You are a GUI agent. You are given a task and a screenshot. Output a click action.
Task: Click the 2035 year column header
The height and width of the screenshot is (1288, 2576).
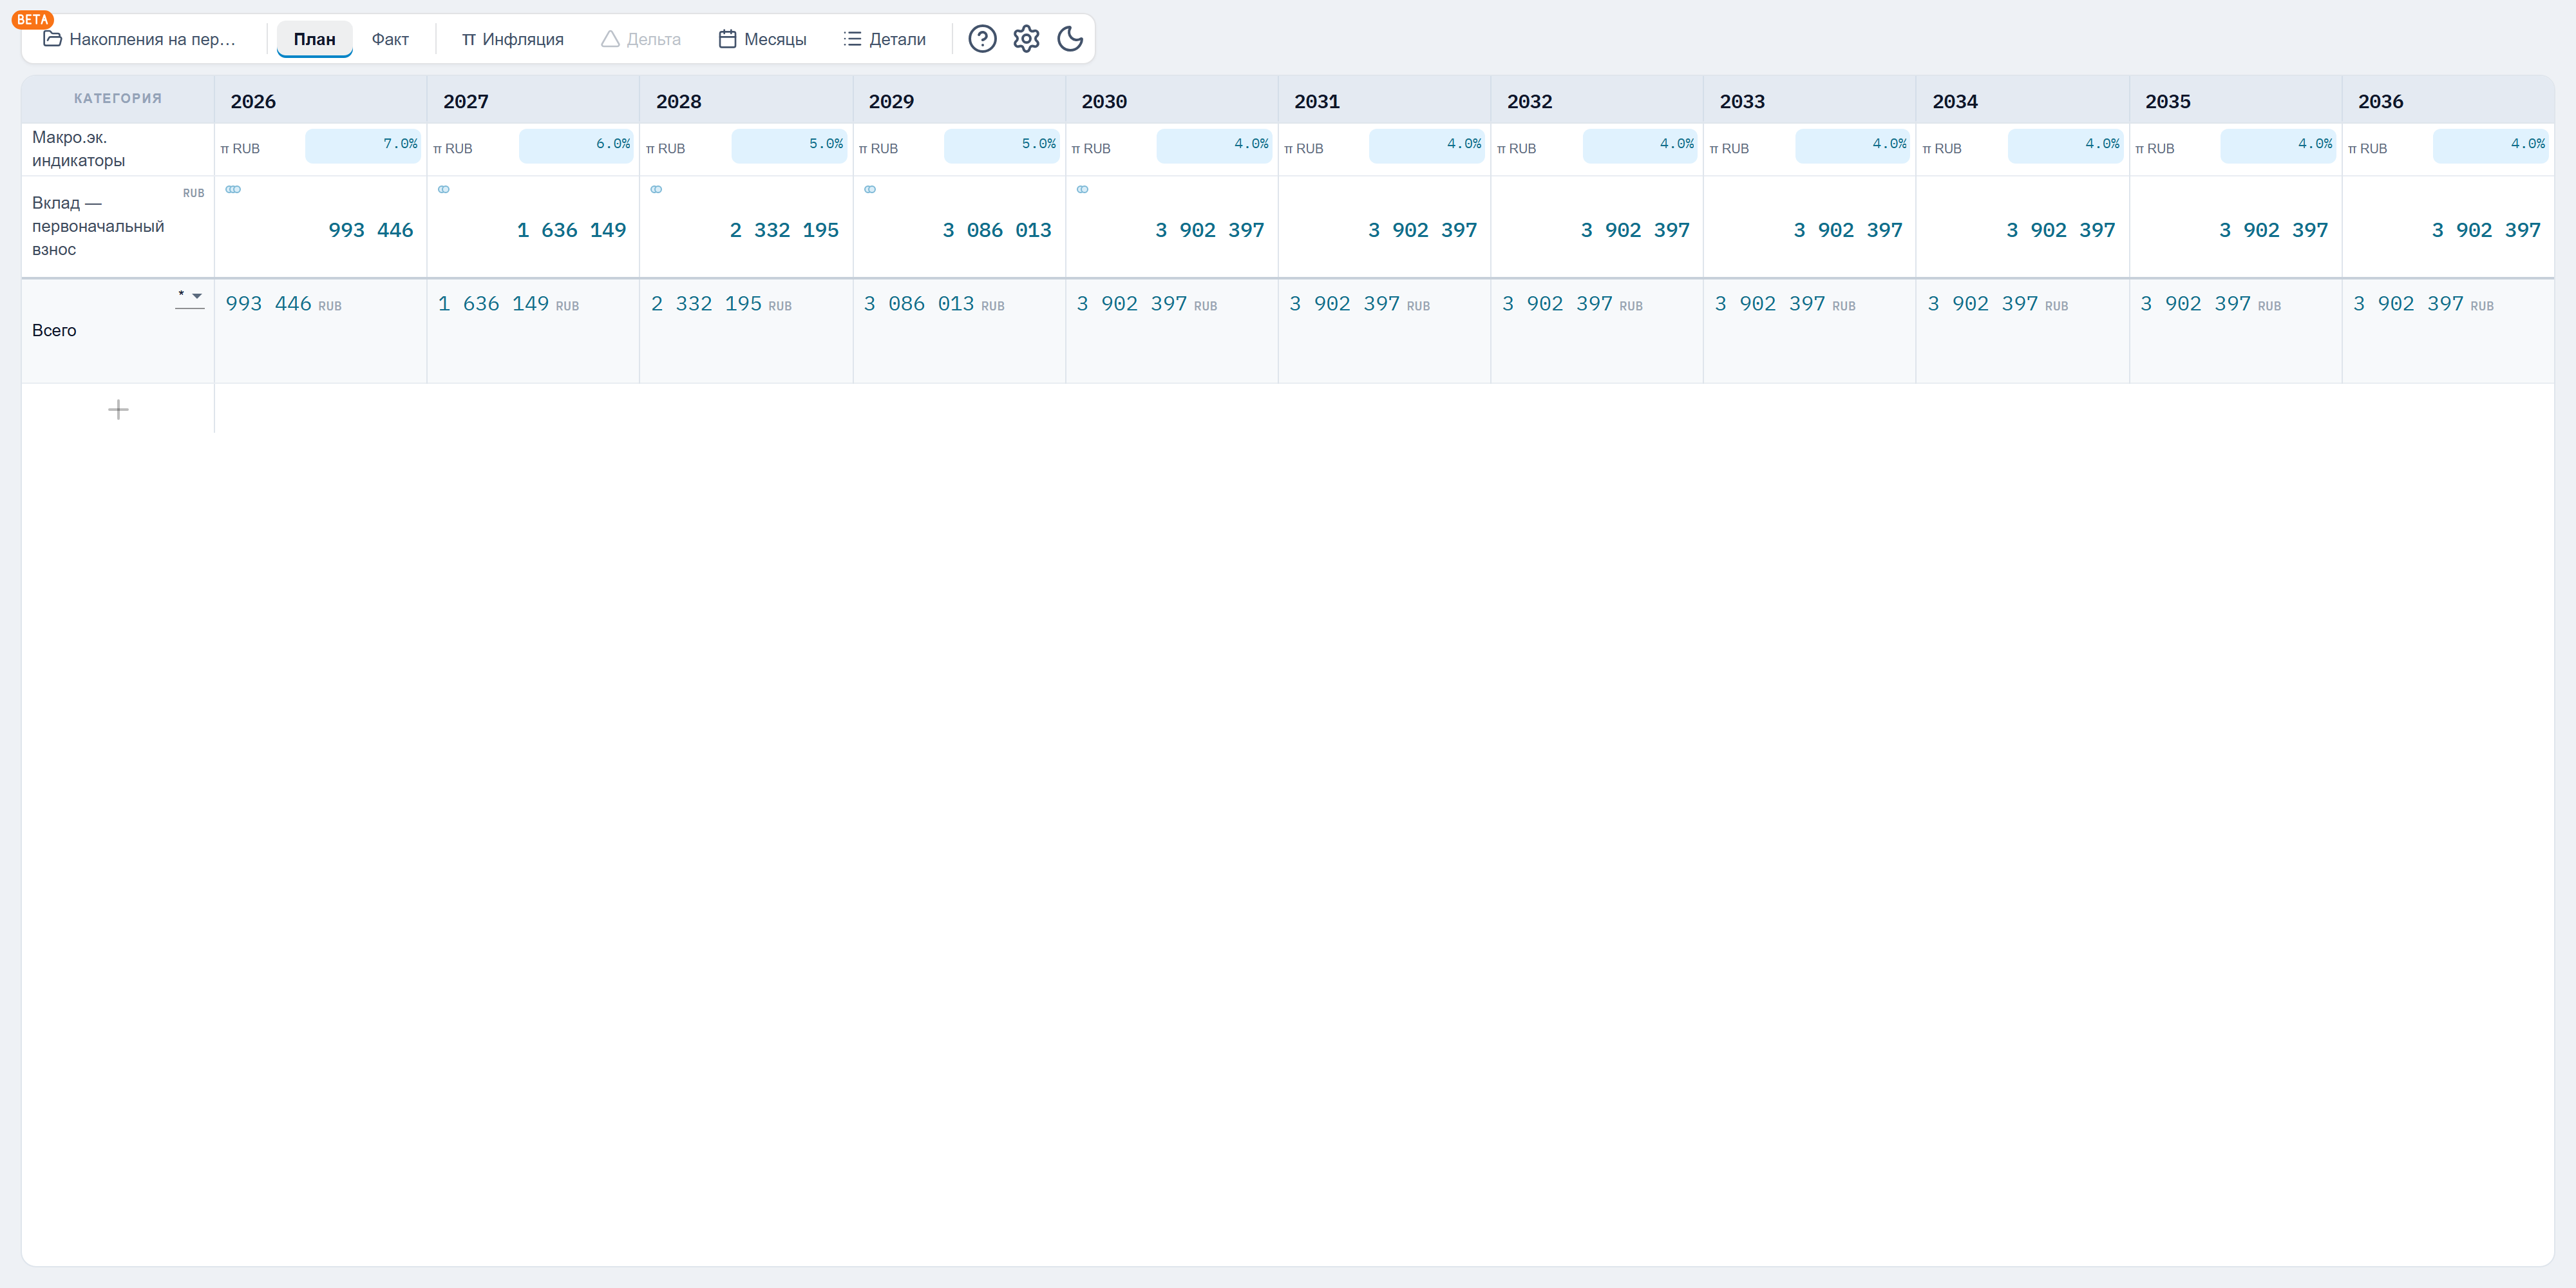[2168, 101]
